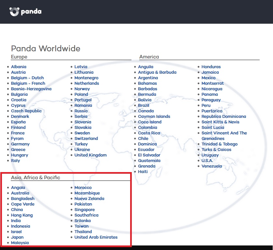Screen dimensions: 273x250
Task: Go to Slovenia site
Action: point(83,122)
